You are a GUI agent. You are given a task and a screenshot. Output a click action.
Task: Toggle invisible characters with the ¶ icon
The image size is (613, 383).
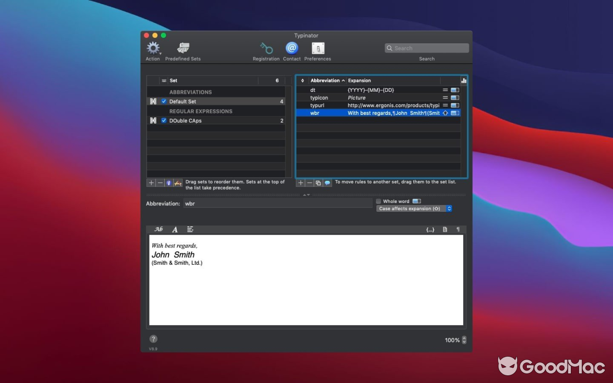tap(458, 229)
